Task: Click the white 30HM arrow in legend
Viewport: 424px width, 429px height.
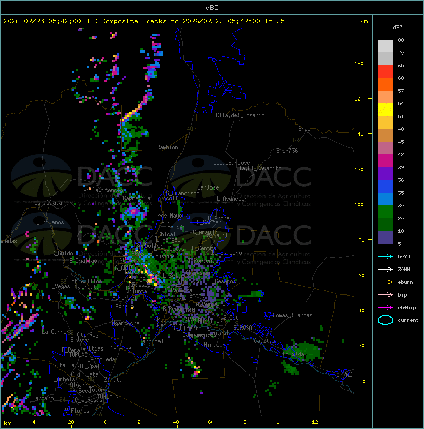Action: coord(385,270)
